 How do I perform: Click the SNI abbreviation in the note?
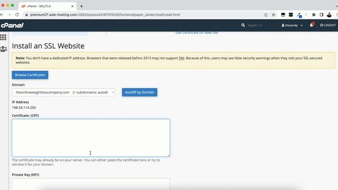point(182,58)
